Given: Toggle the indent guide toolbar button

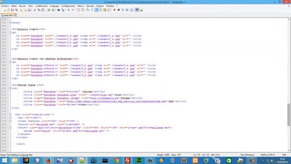Looking at the screenshot, I should (96, 10).
